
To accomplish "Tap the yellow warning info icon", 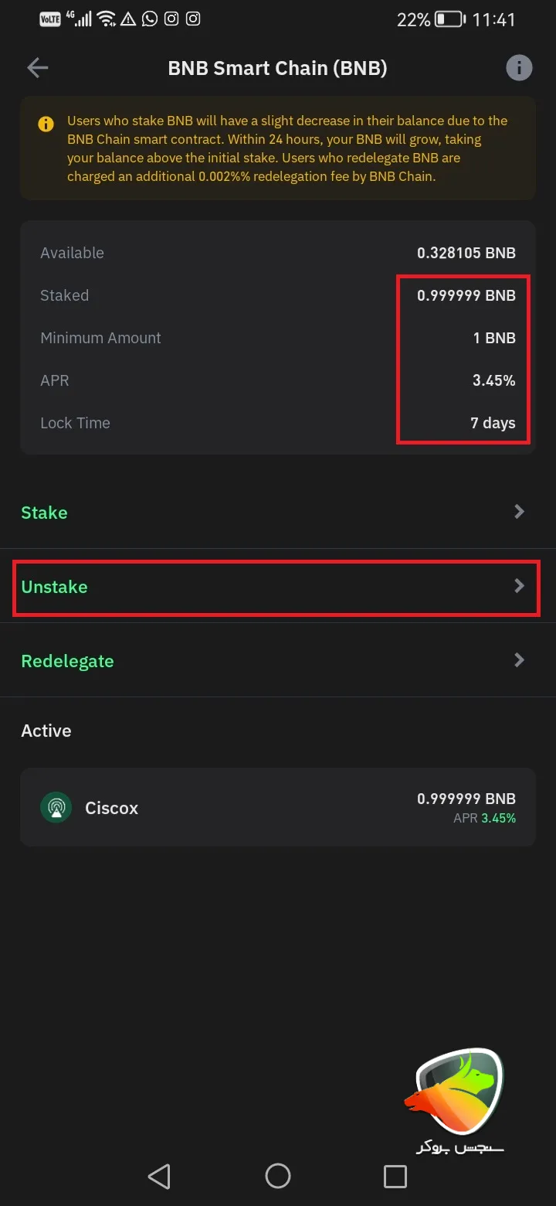I will pos(46,124).
